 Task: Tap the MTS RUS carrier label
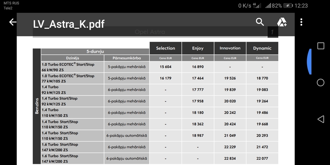tap(11, 3)
